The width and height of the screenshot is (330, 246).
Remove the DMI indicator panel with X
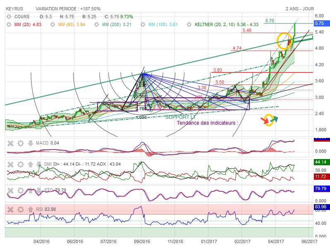point(10,164)
